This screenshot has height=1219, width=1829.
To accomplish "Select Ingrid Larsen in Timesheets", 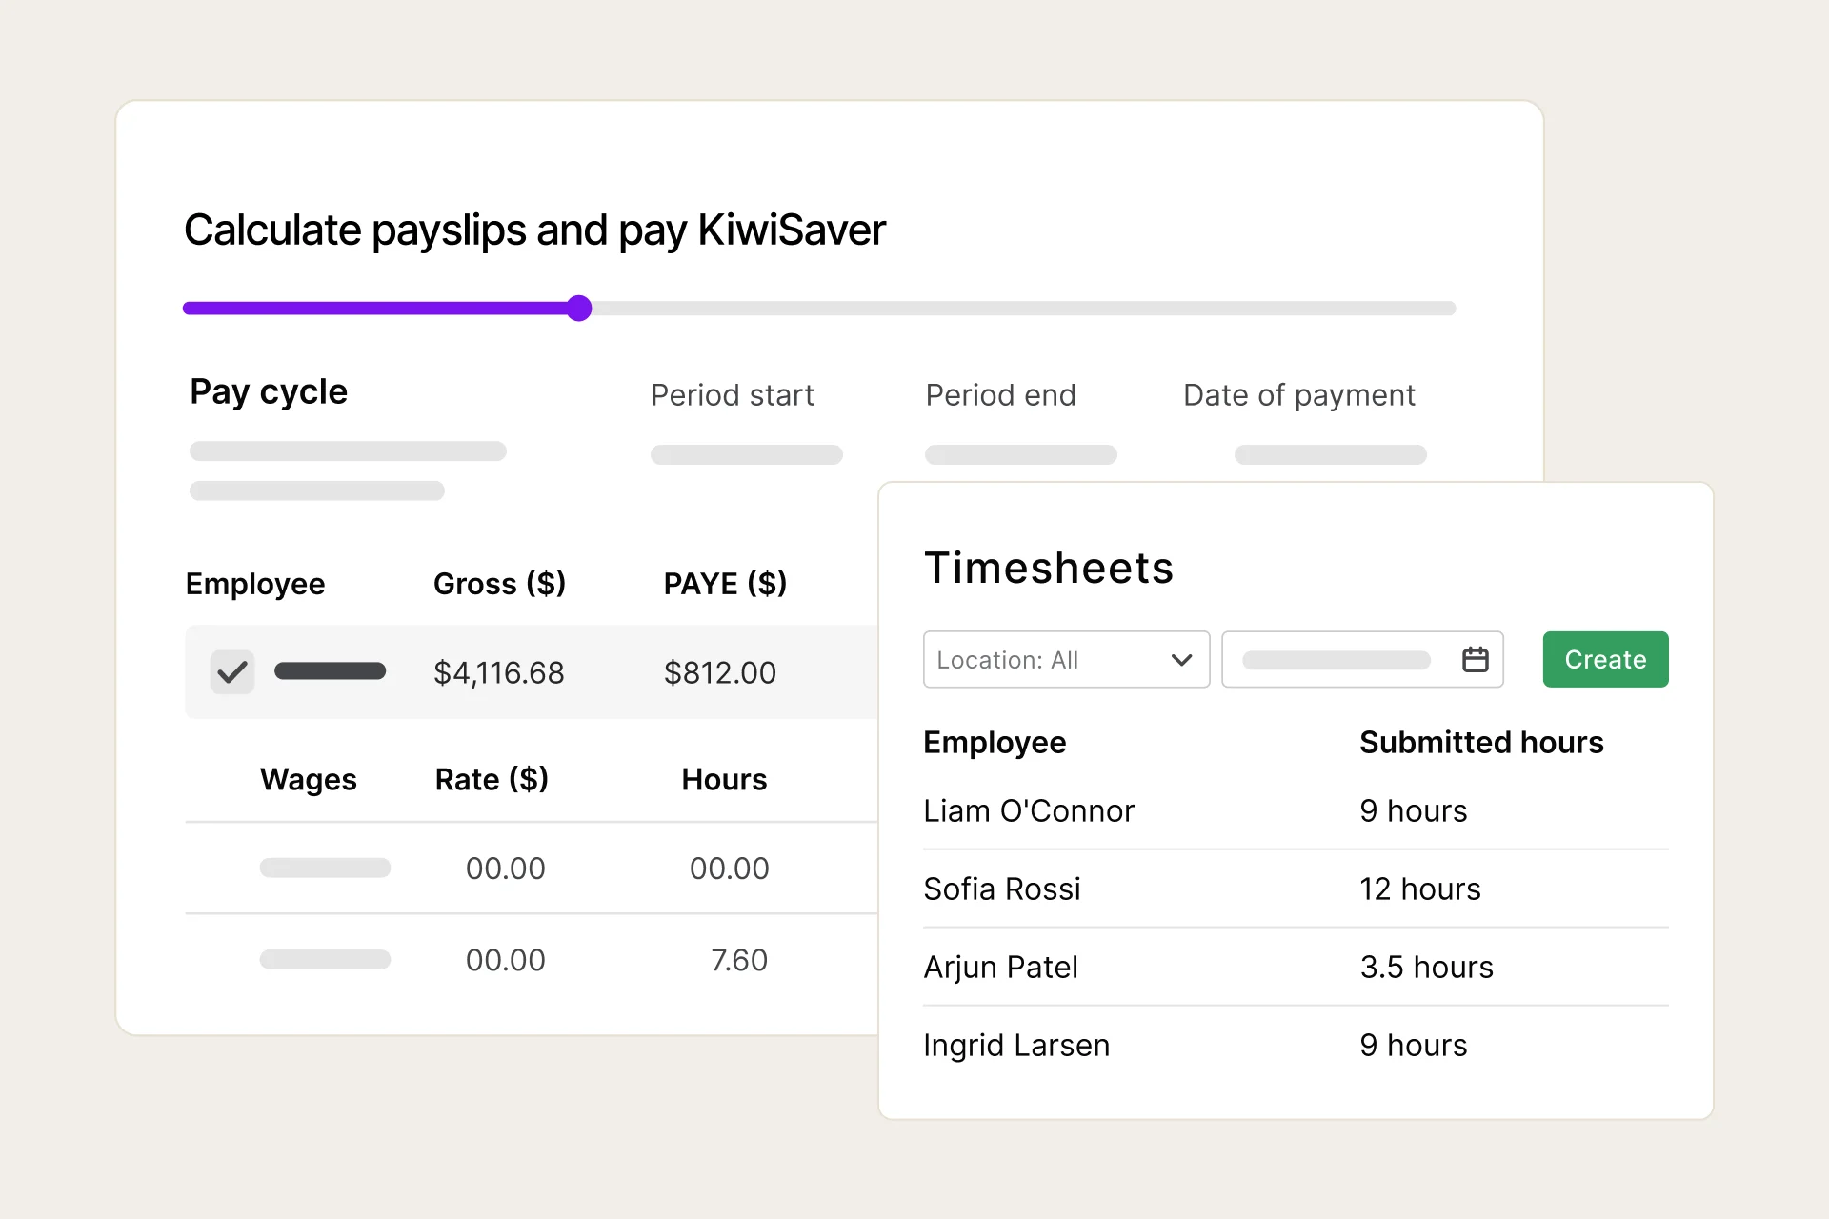I will point(1016,1046).
